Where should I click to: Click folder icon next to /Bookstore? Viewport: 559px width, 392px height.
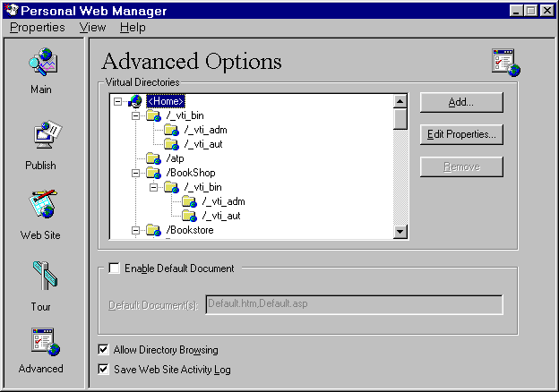(x=154, y=230)
